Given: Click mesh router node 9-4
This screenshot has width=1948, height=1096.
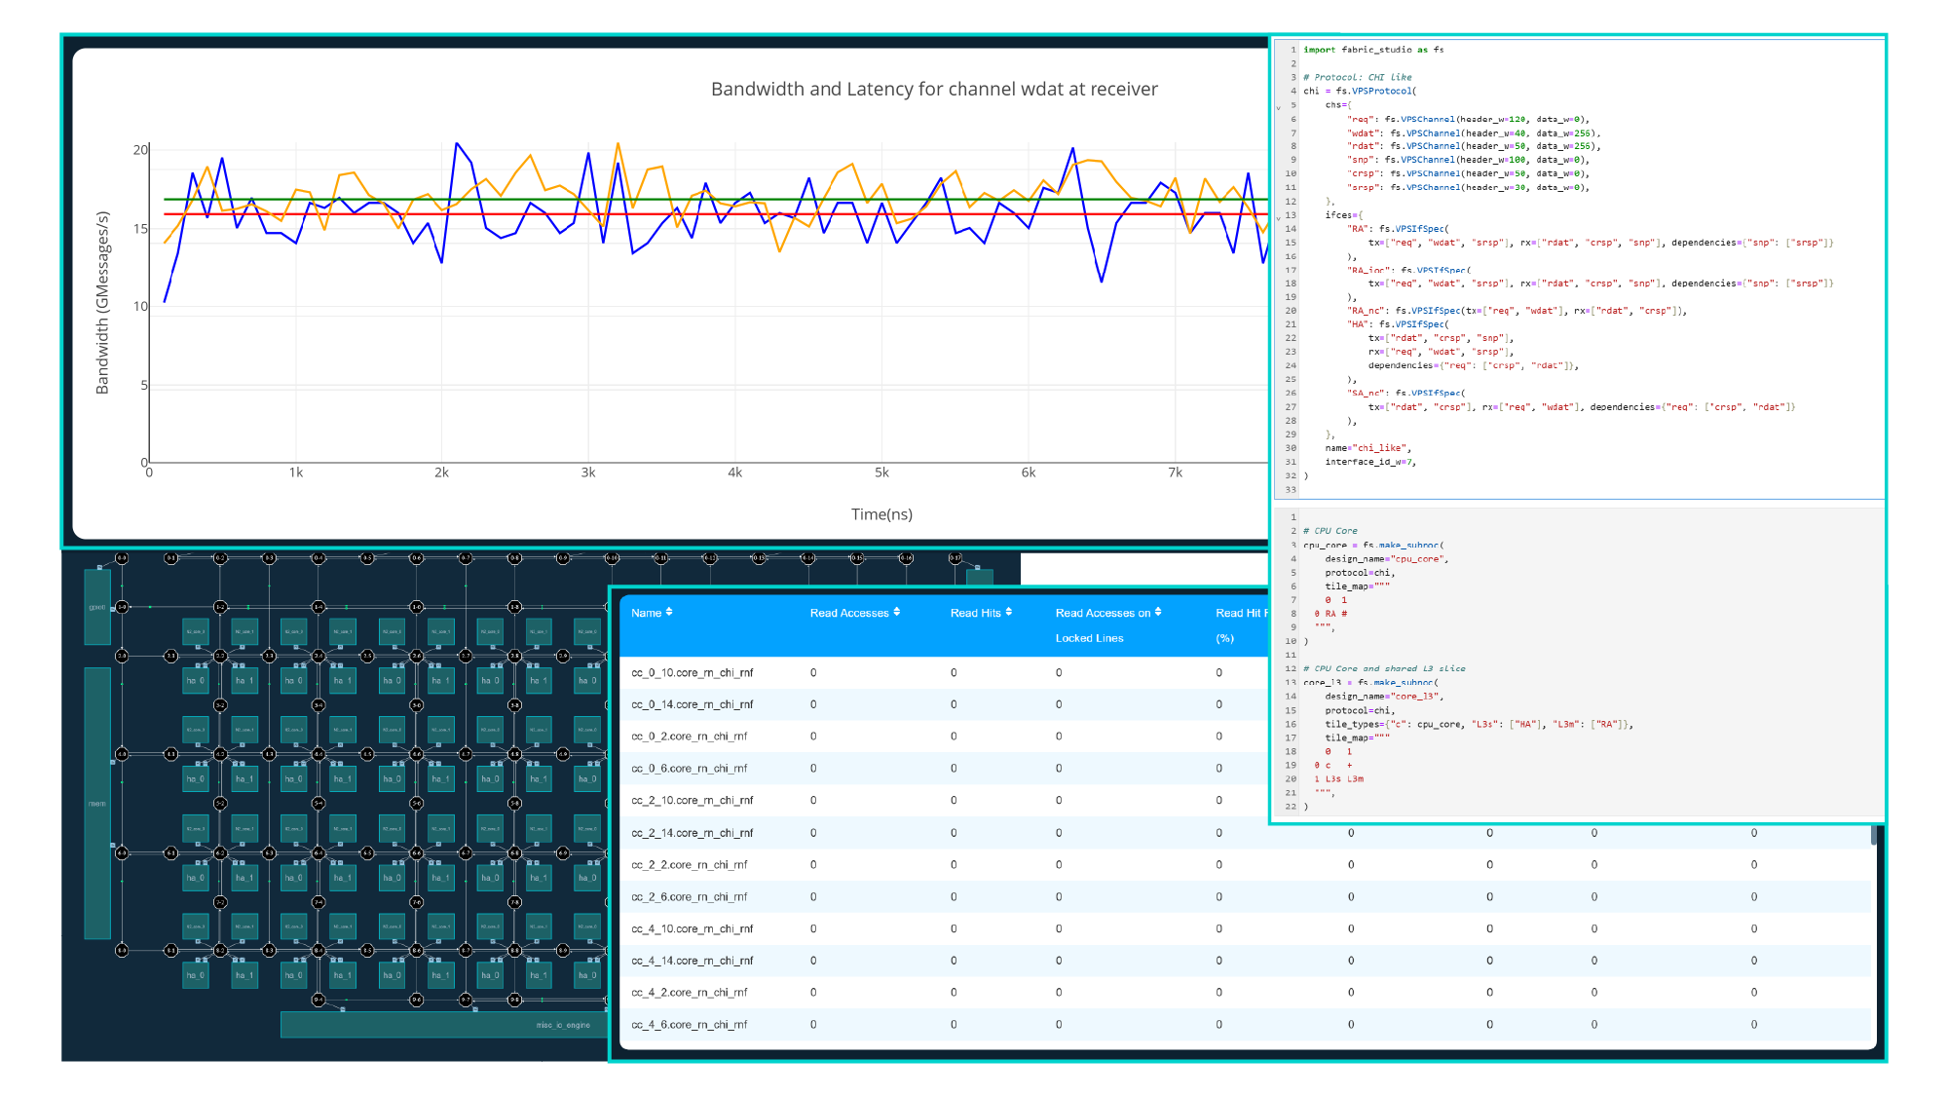Looking at the screenshot, I should click(x=318, y=1000).
